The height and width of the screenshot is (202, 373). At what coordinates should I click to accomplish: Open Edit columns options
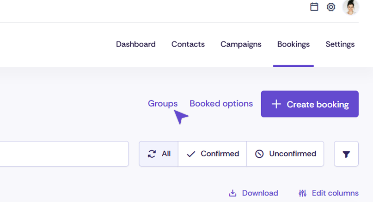pyautogui.click(x=329, y=193)
